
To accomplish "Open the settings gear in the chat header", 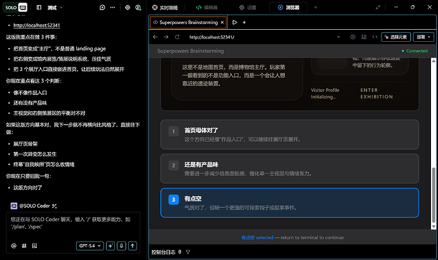I will (128, 7).
